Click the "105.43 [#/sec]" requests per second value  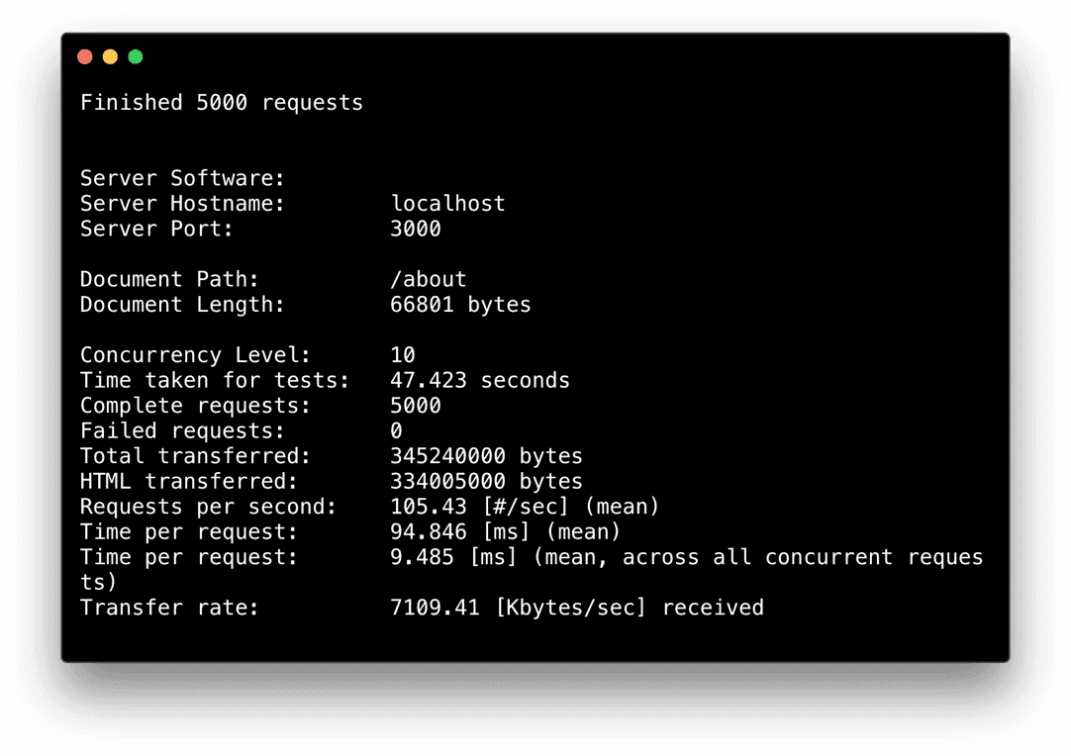click(x=473, y=507)
